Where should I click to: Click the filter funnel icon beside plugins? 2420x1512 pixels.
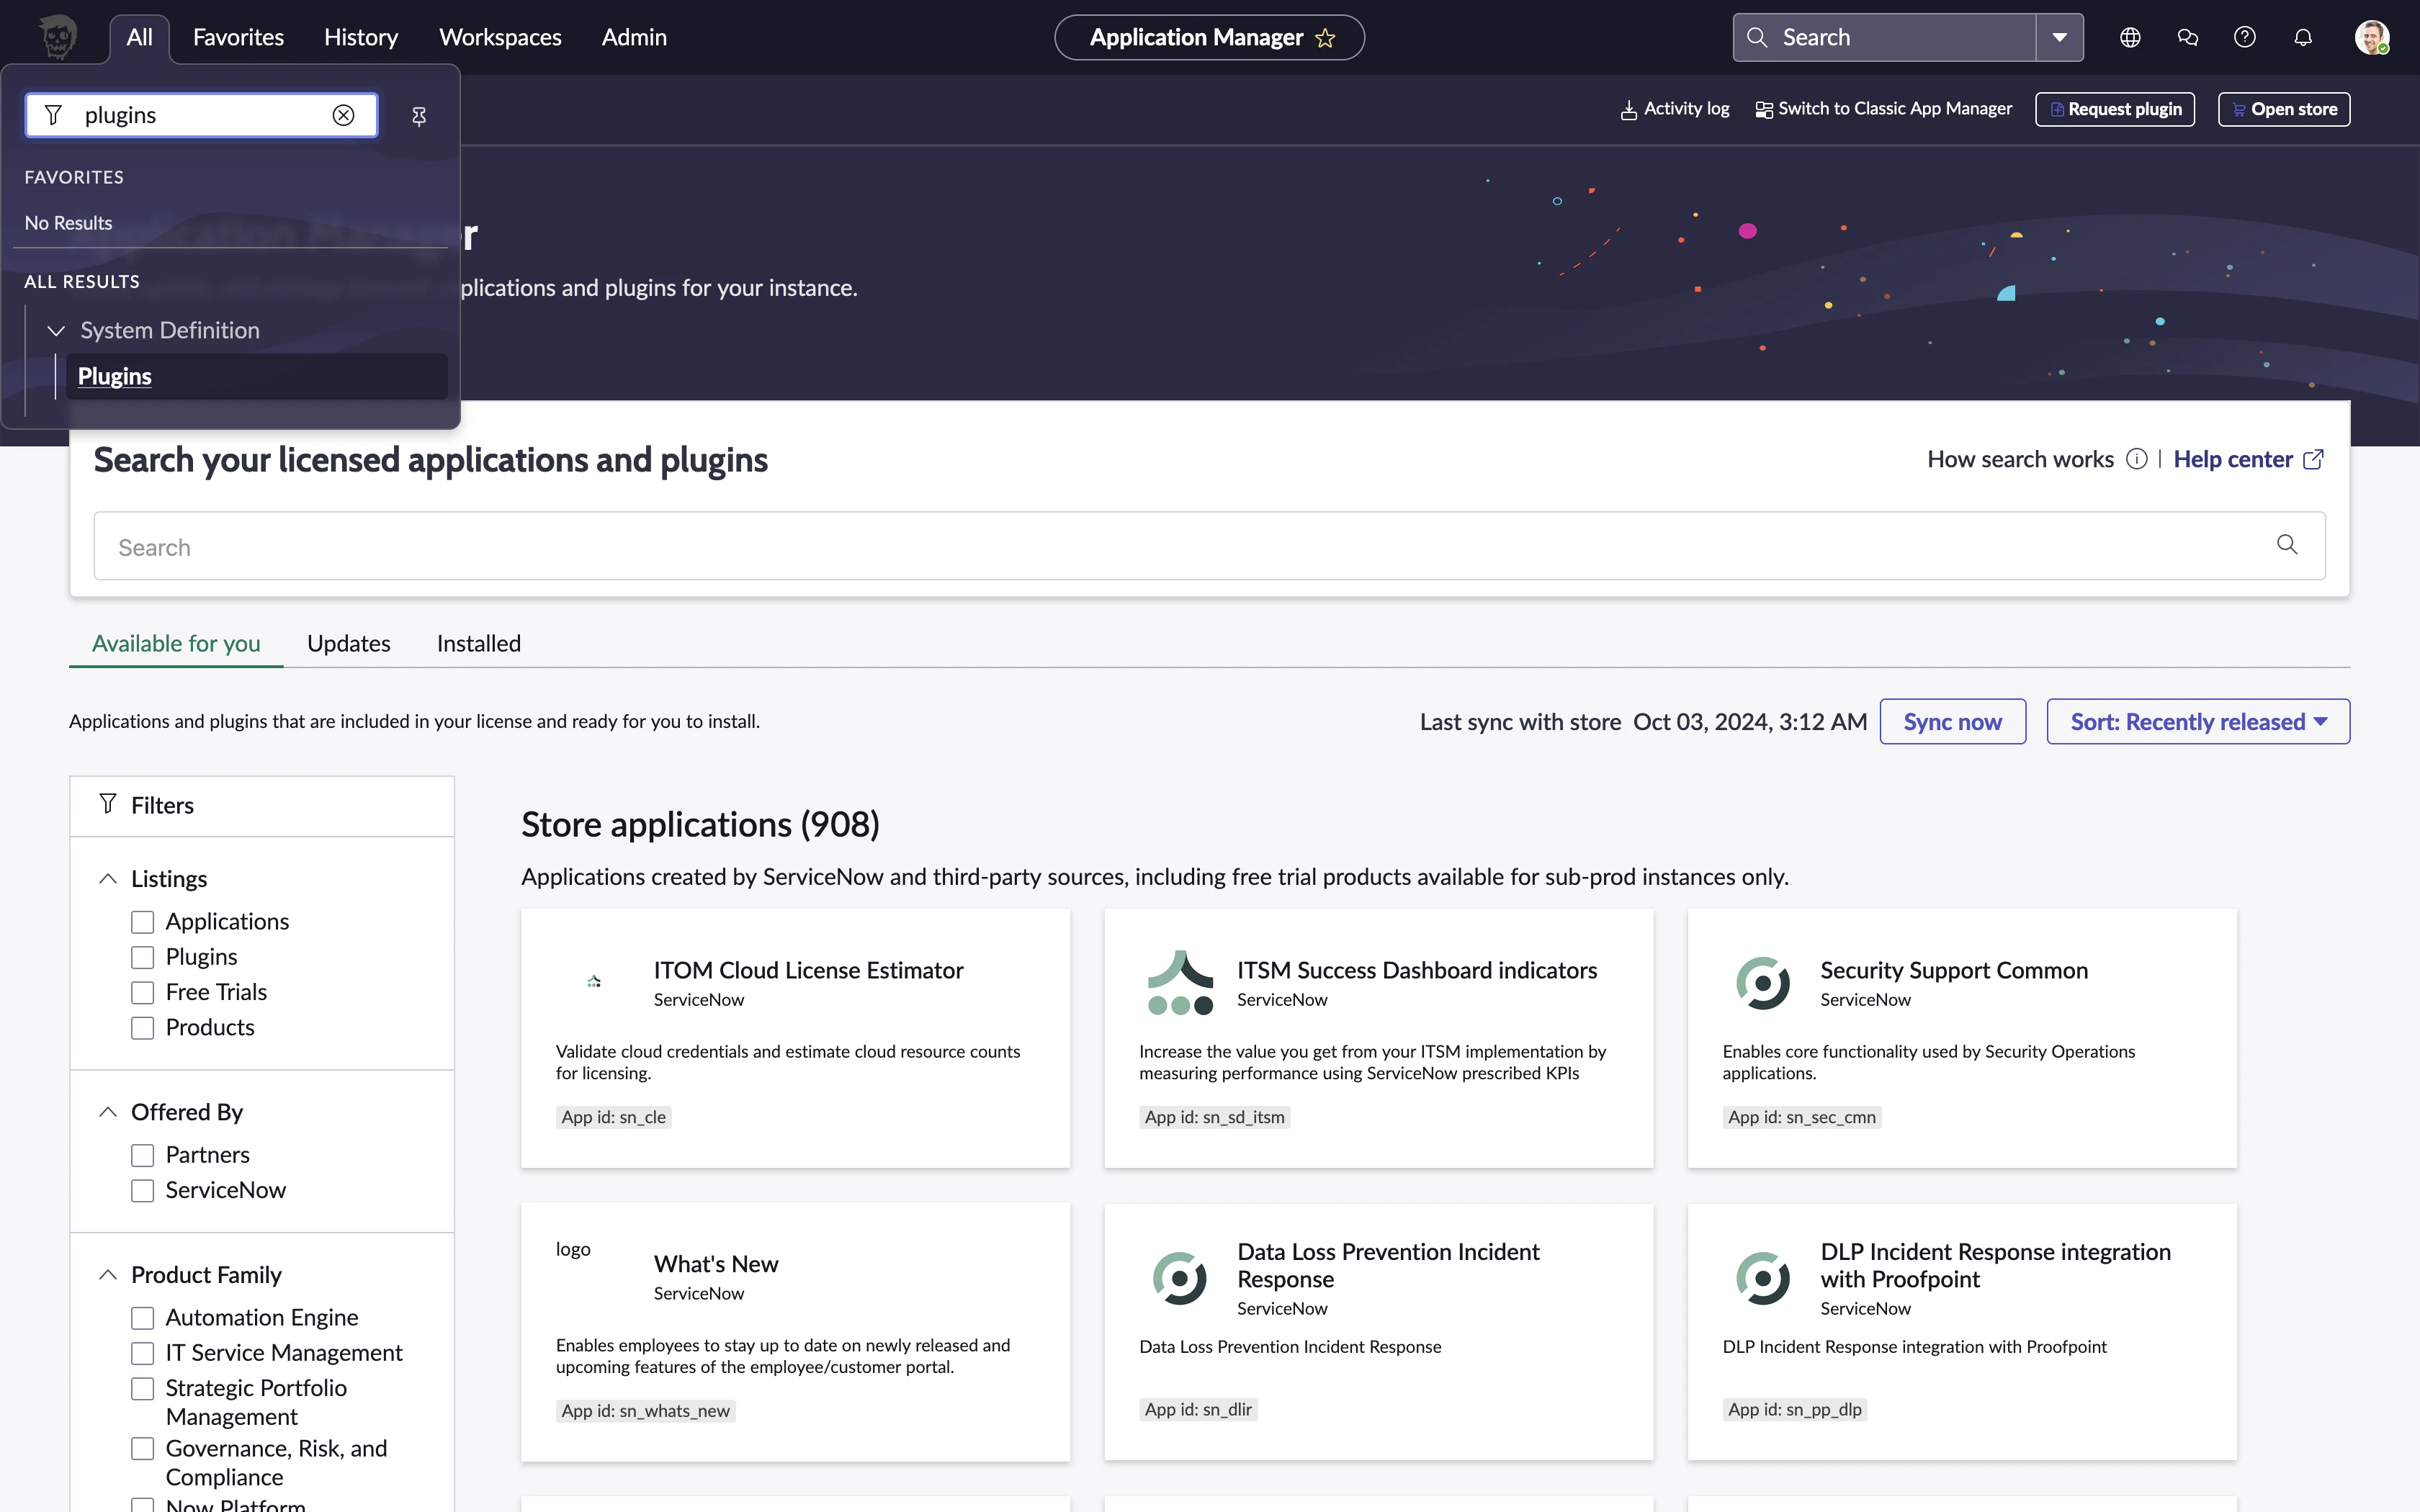coord(54,115)
